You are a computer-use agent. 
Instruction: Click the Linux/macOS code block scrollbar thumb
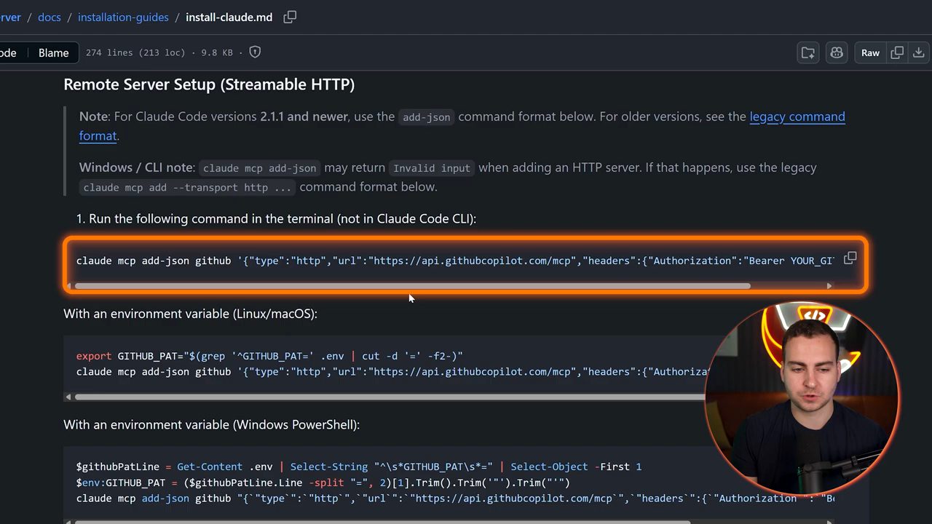point(390,397)
